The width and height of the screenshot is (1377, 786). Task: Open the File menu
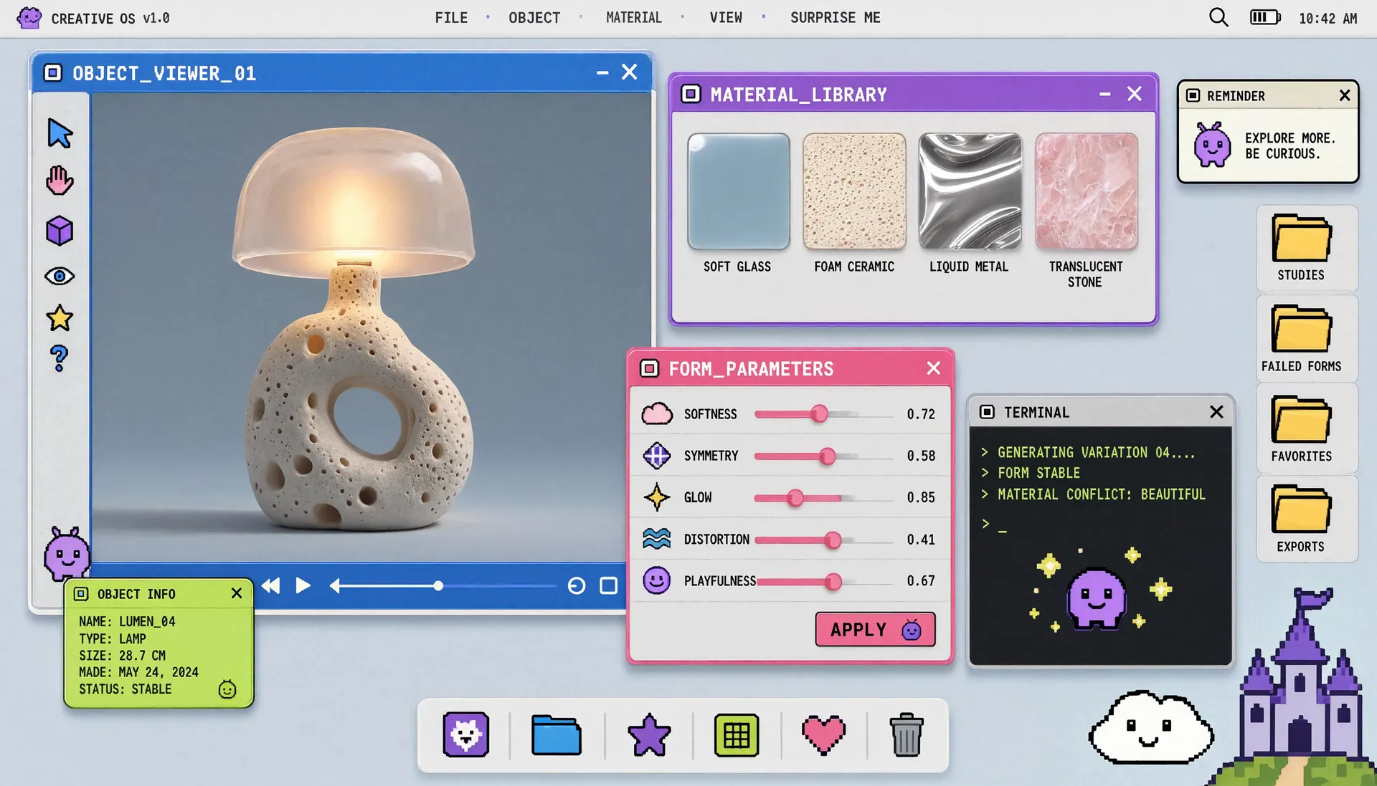coord(451,18)
